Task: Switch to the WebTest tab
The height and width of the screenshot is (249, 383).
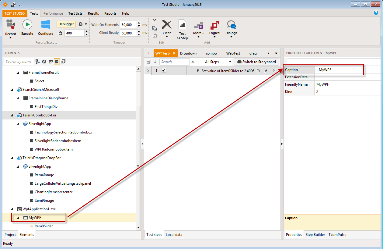Action: 233,53
